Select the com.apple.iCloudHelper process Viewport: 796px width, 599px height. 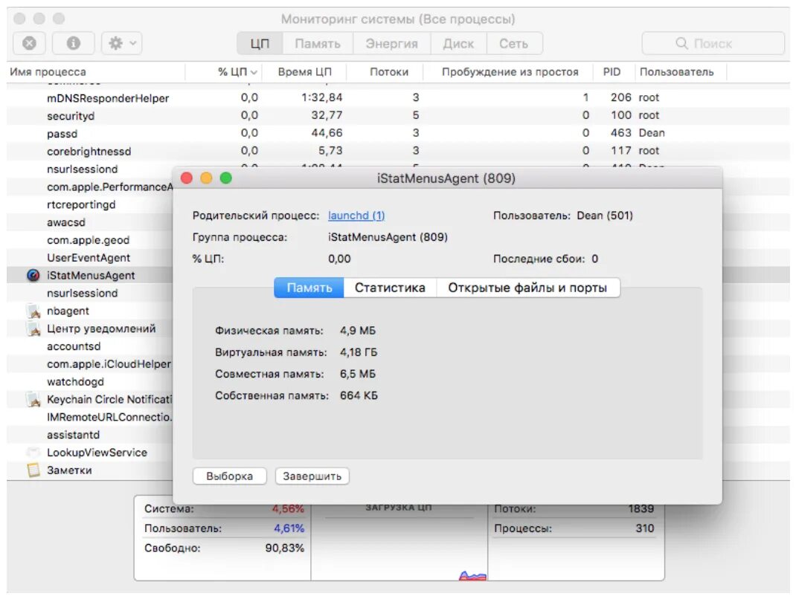(x=109, y=364)
